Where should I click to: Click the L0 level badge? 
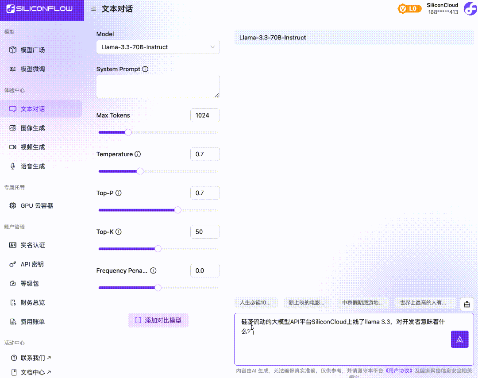tap(409, 8)
